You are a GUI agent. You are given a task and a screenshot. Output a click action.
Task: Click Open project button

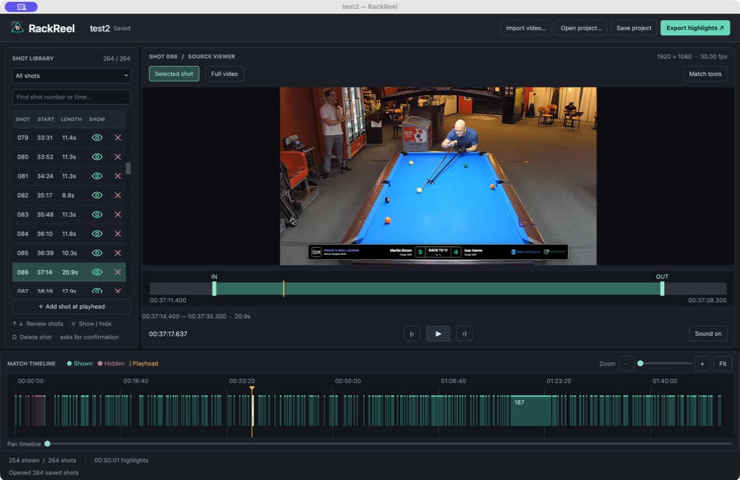(x=581, y=28)
